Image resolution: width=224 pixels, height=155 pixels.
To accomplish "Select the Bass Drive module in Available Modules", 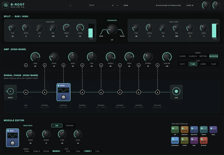I will (x=194, y=130).
